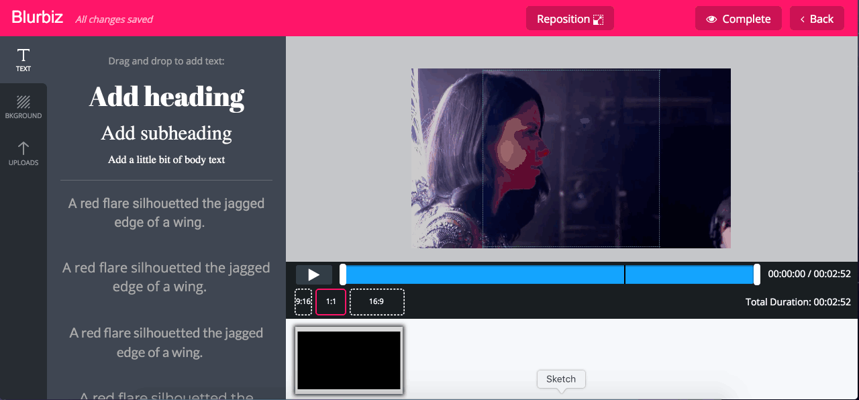Select the black video clip thumbnail

click(348, 360)
